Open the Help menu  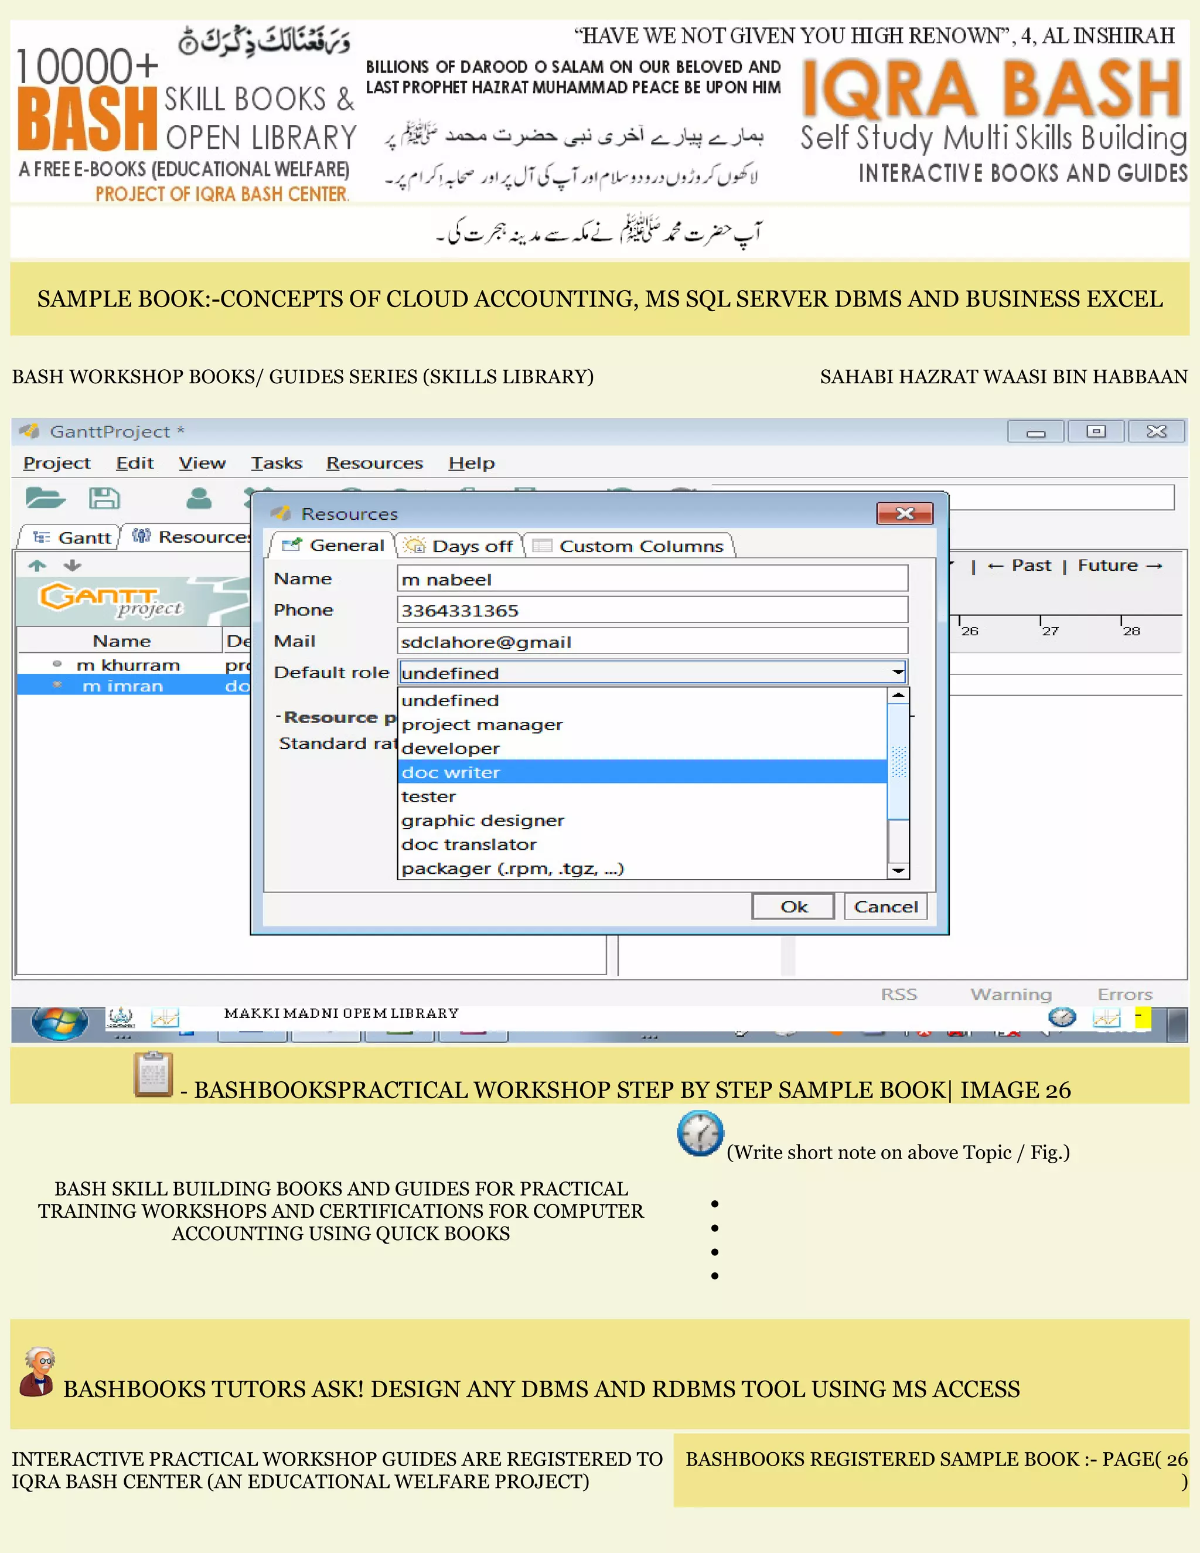(471, 463)
